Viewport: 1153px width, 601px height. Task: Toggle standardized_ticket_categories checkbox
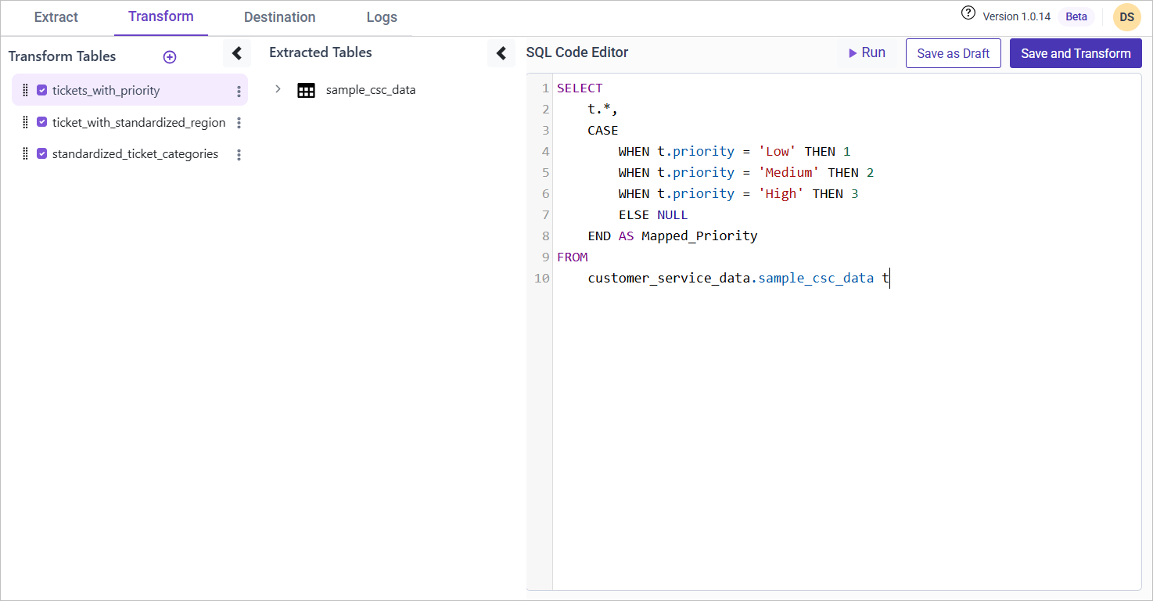(42, 154)
